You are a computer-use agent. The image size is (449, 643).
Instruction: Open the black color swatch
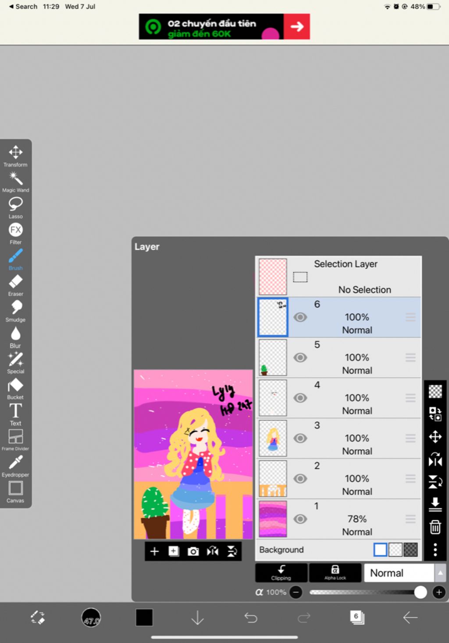tap(144, 618)
